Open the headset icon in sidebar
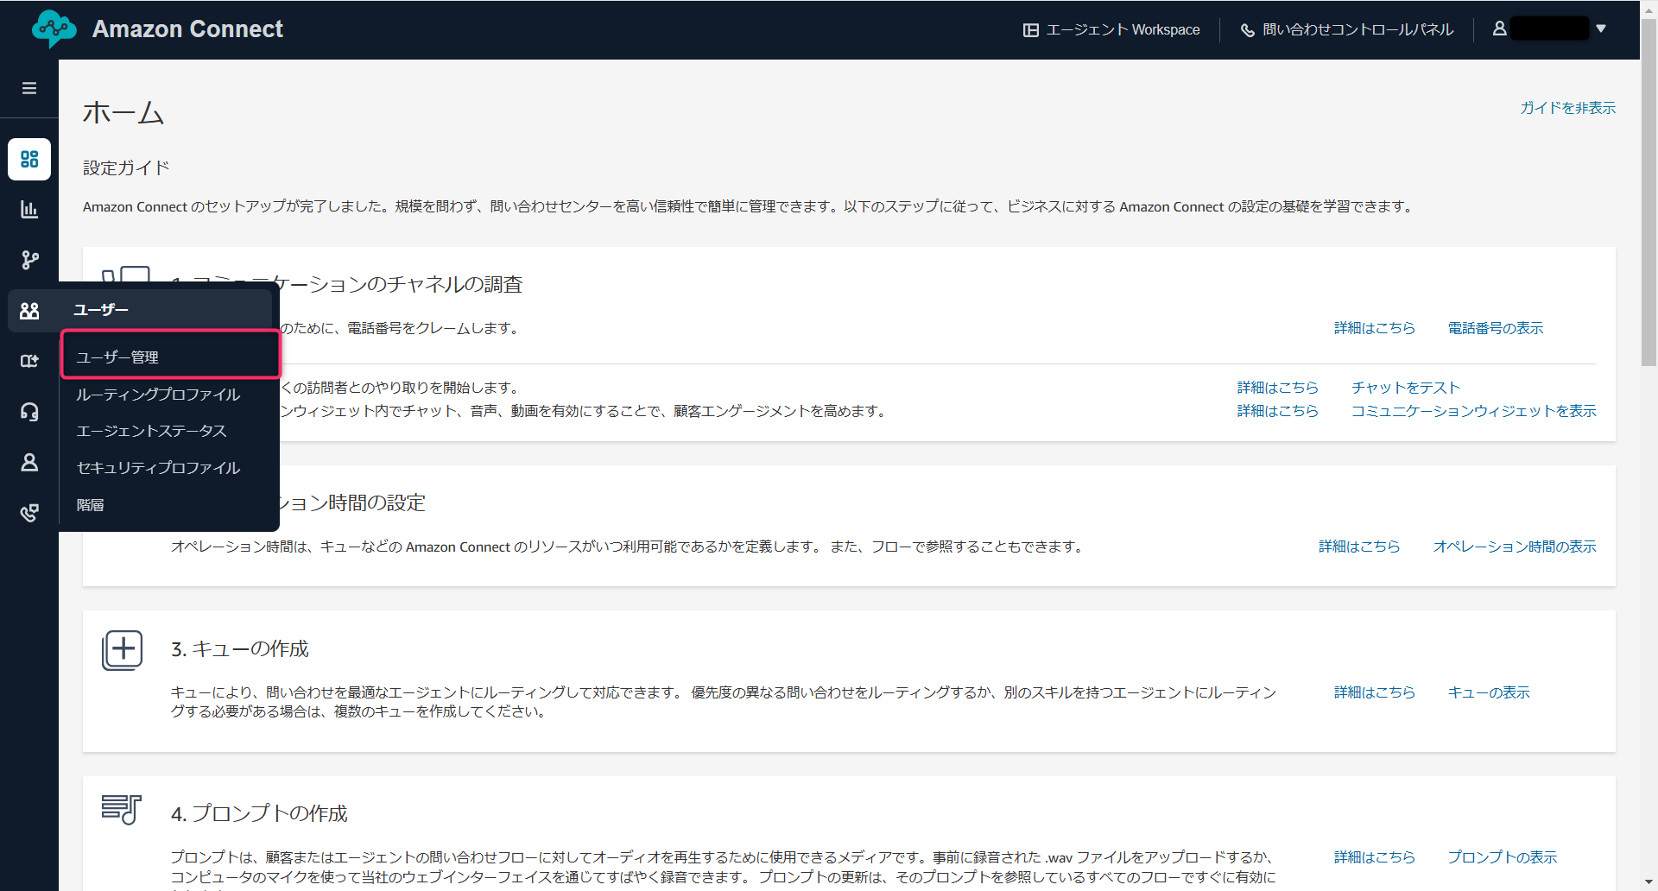Viewport: 1658px width, 891px height. [x=29, y=412]
